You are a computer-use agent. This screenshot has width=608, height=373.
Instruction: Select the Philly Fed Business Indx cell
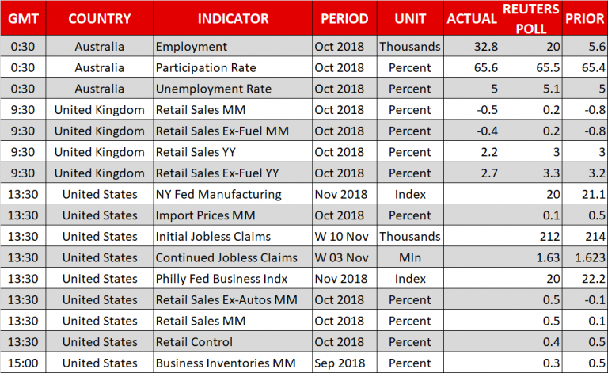tap(222, 278)
